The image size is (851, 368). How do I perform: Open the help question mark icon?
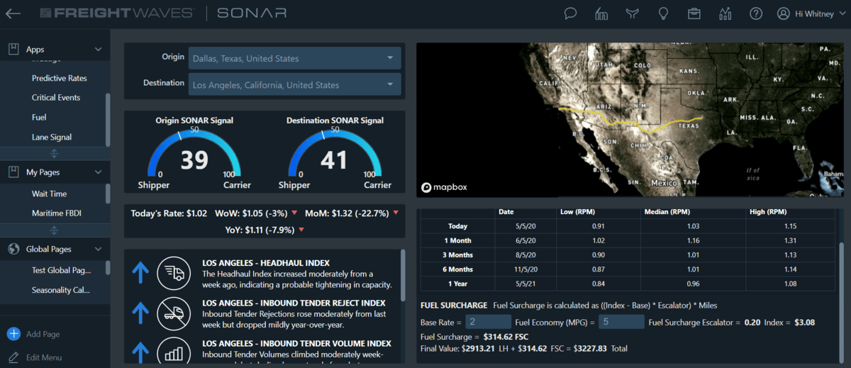tap(756, 13)
